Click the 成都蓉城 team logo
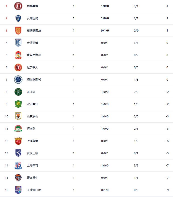The height and width of the screenshot is (197, 173). tap(18, 6)
